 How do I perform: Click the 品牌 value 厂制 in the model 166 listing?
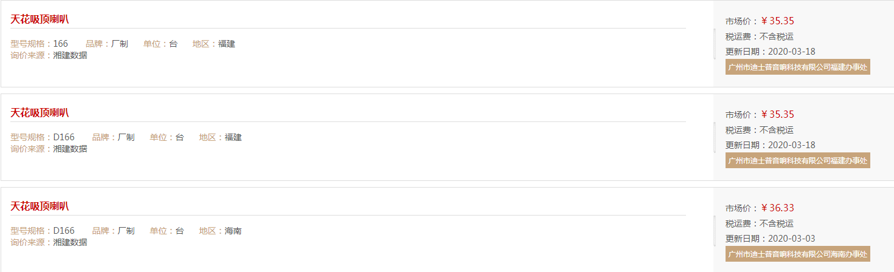point(120,44)
